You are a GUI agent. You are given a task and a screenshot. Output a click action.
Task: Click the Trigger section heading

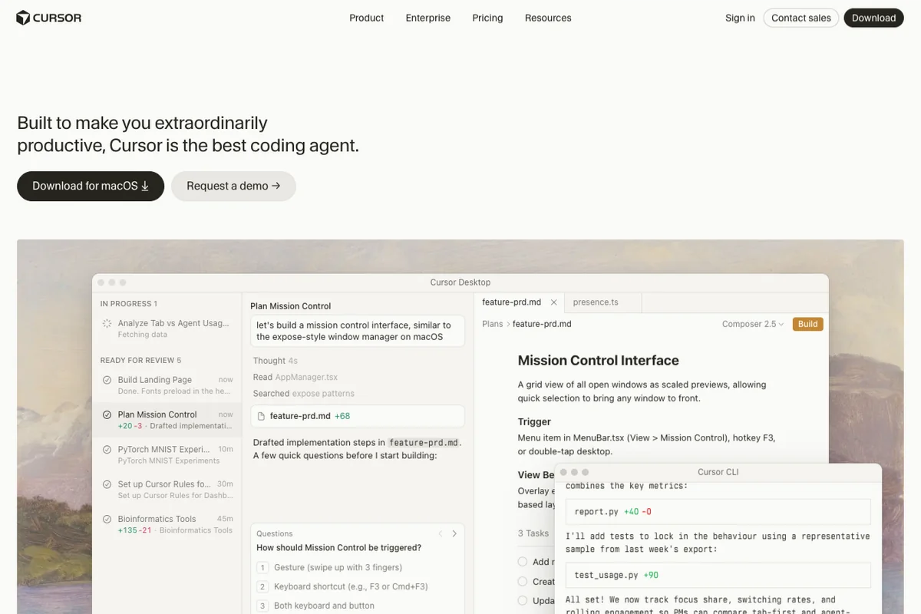click(534, 421)
